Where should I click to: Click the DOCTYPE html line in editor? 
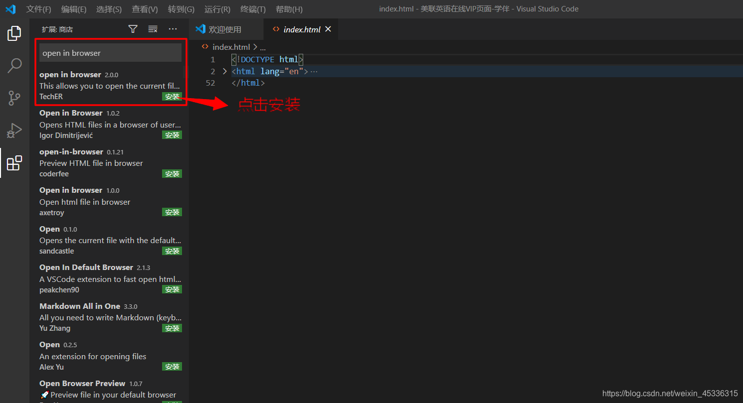pos(267,59)
